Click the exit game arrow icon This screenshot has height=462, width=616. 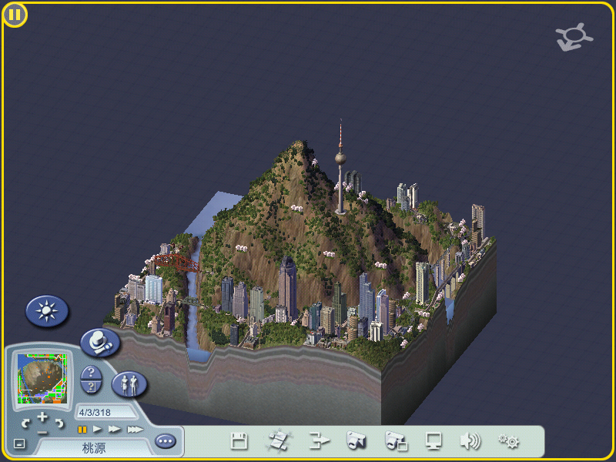coord(319,440)
